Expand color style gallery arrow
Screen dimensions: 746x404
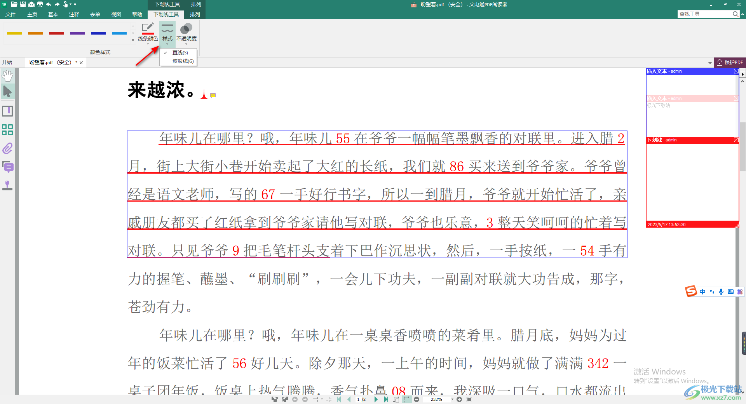point(133,40)
